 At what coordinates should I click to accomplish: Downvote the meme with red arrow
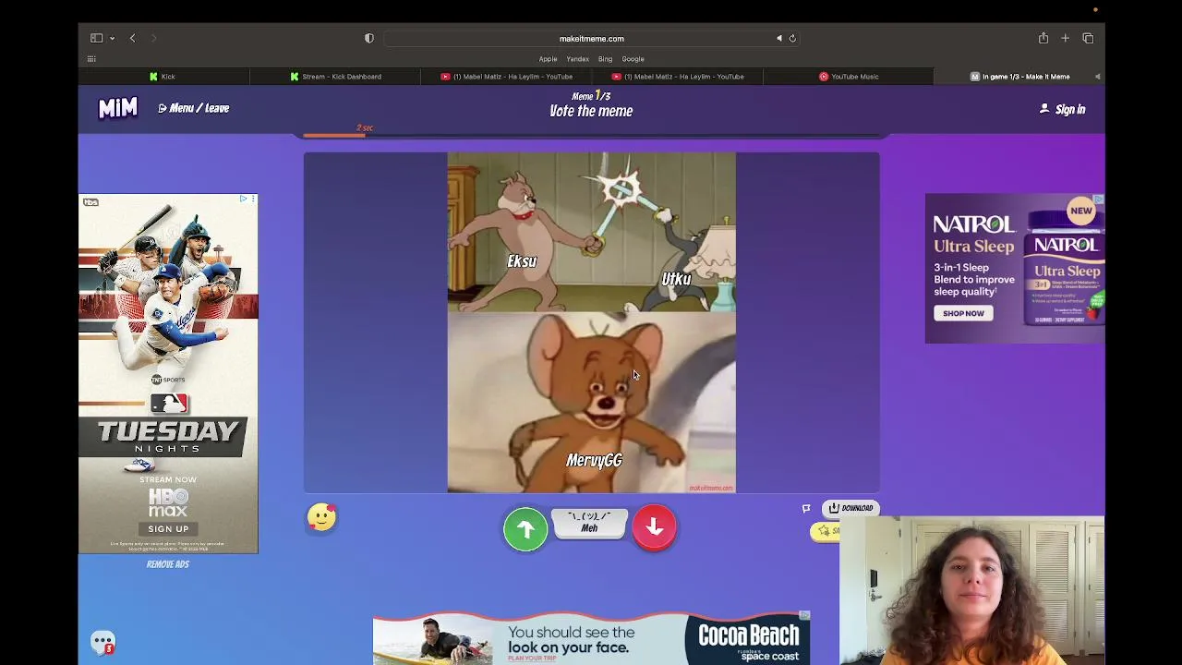click(x=655, y=527)
